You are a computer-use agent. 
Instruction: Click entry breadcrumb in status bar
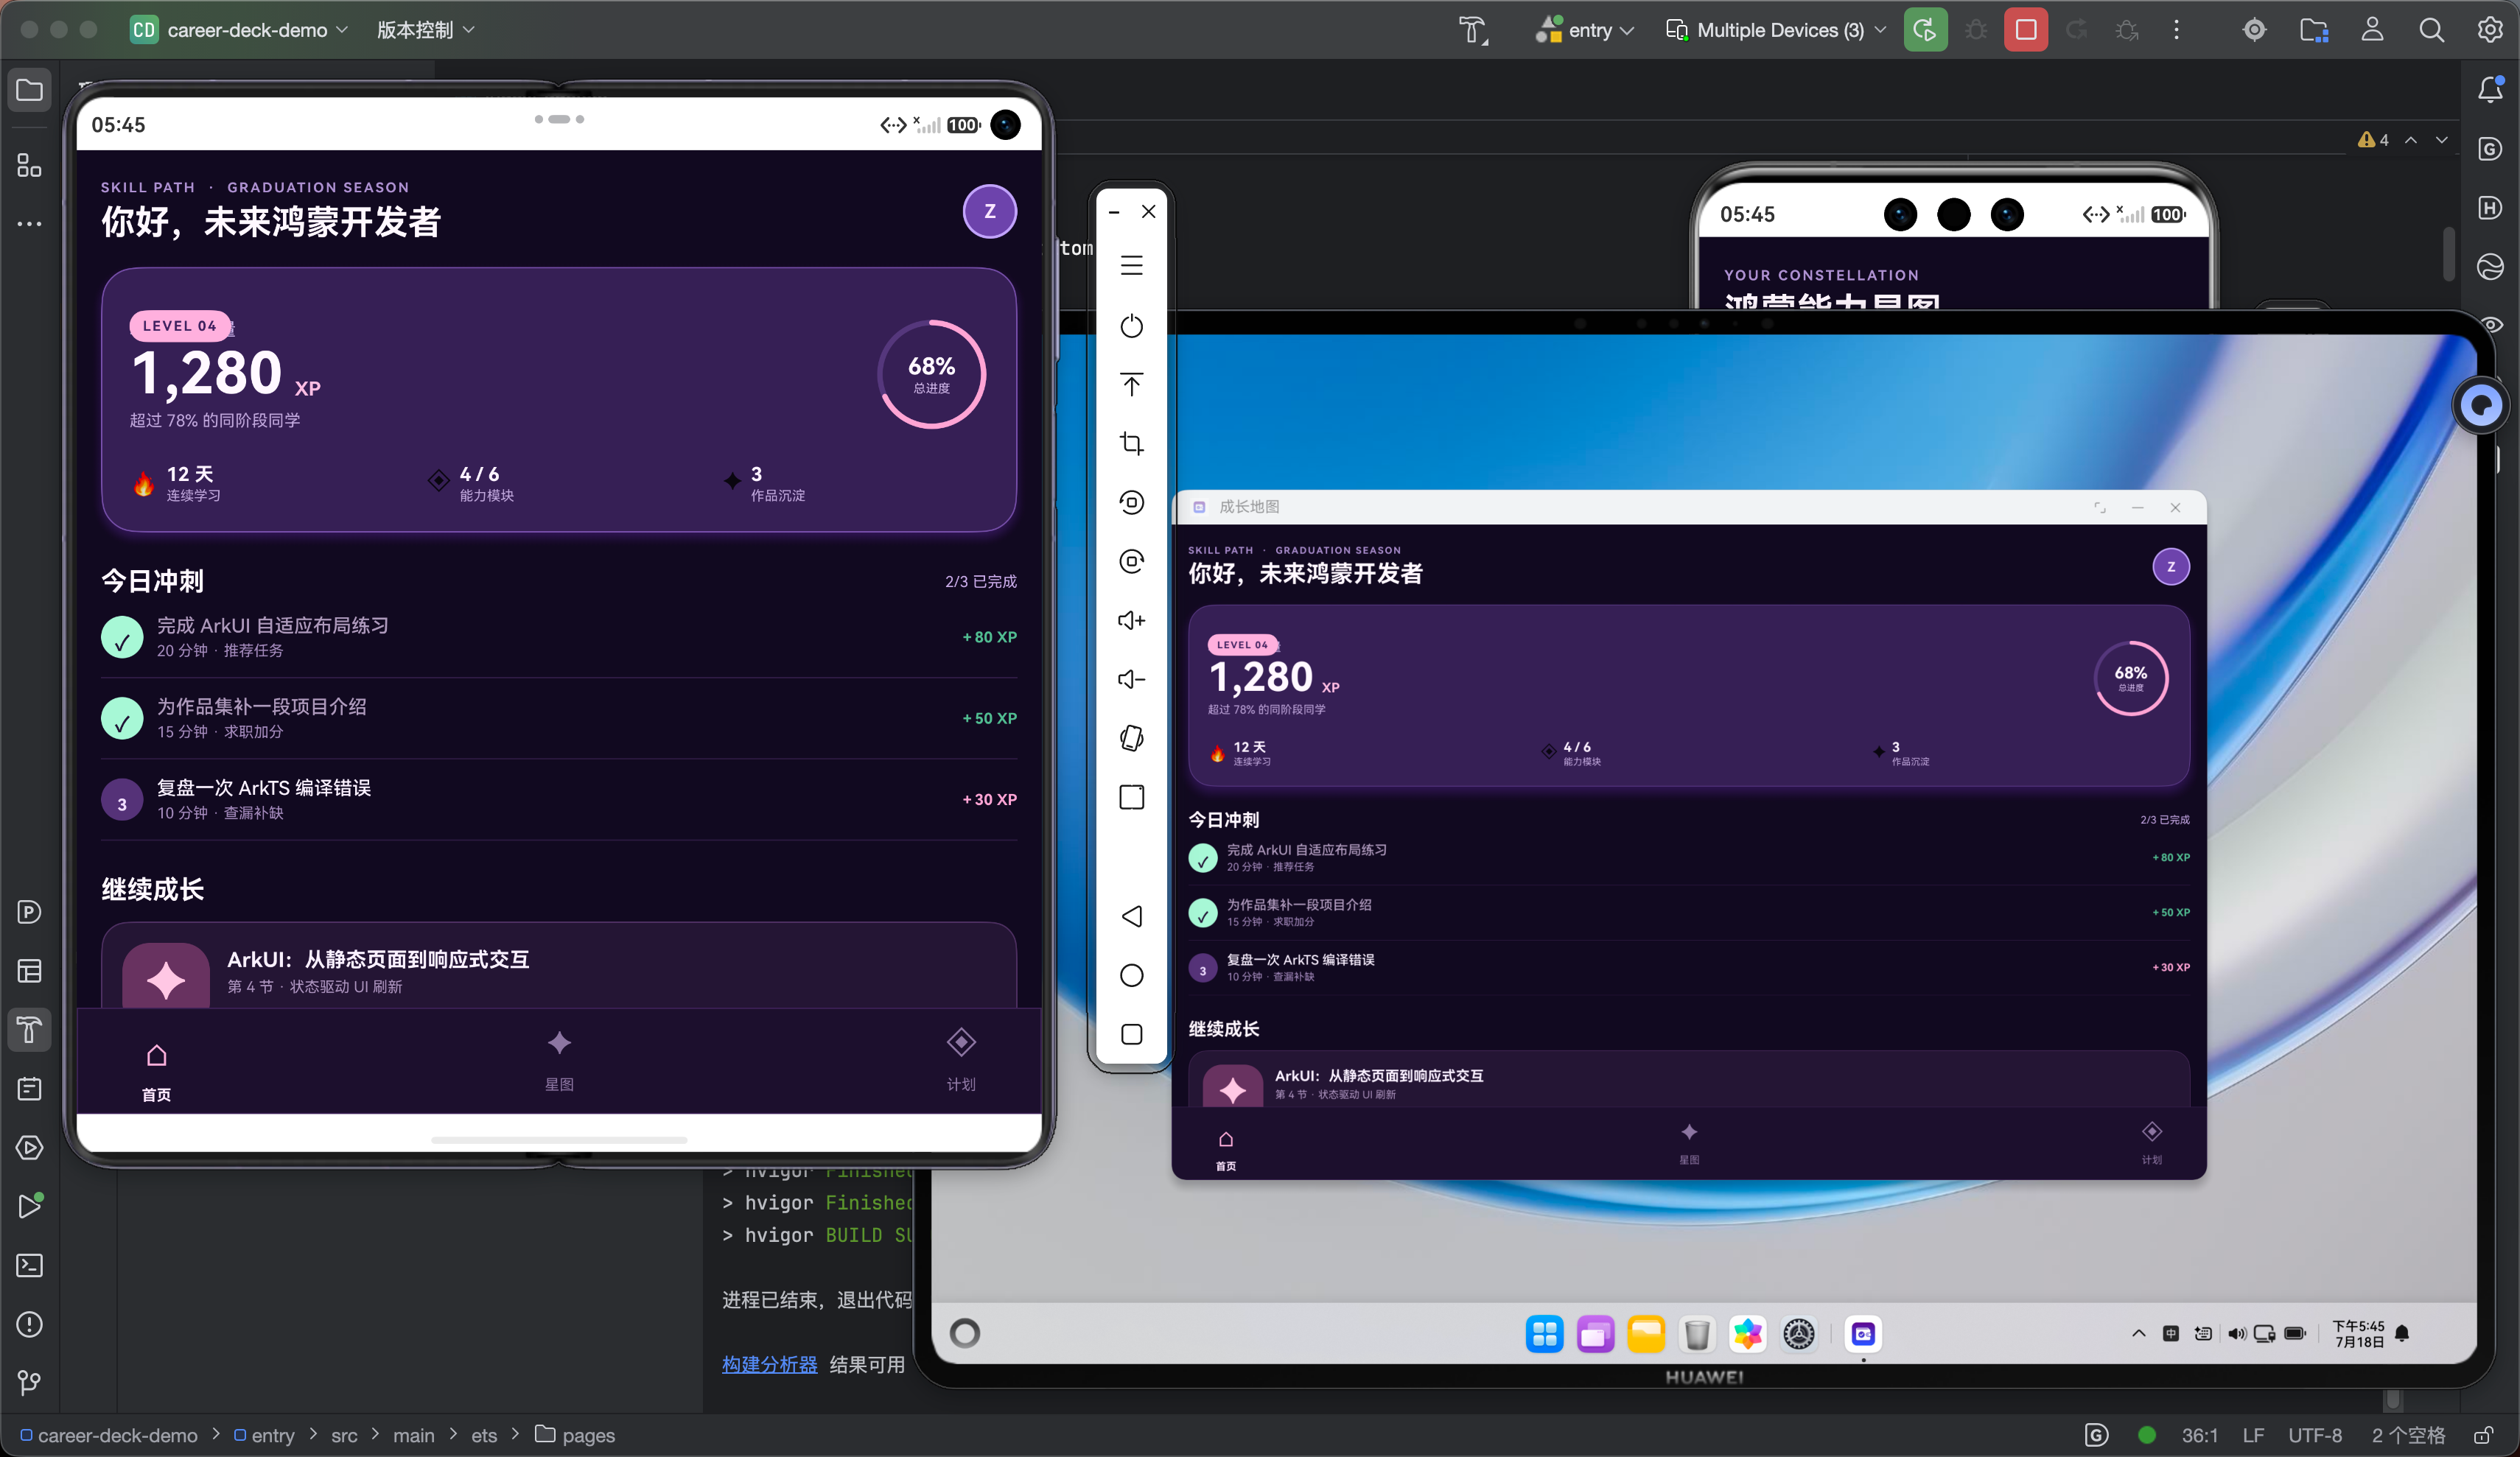click(x=264, y=1435)
